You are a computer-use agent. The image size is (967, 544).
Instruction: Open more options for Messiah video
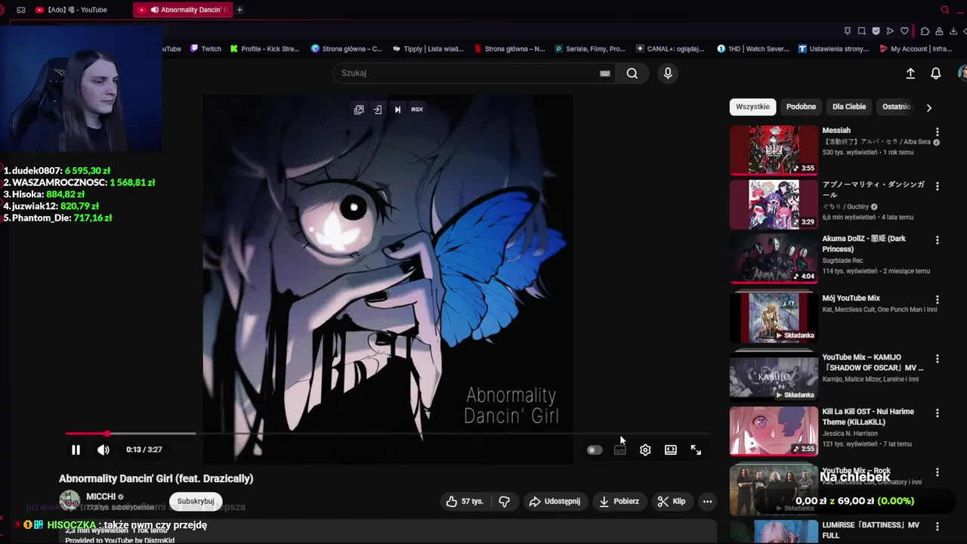938,132
